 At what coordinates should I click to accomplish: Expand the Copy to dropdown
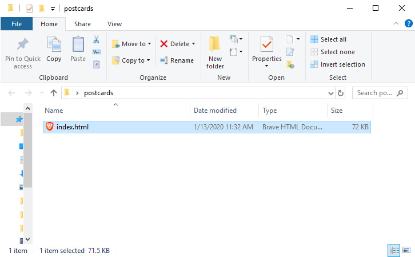click(x=148, y=60)
